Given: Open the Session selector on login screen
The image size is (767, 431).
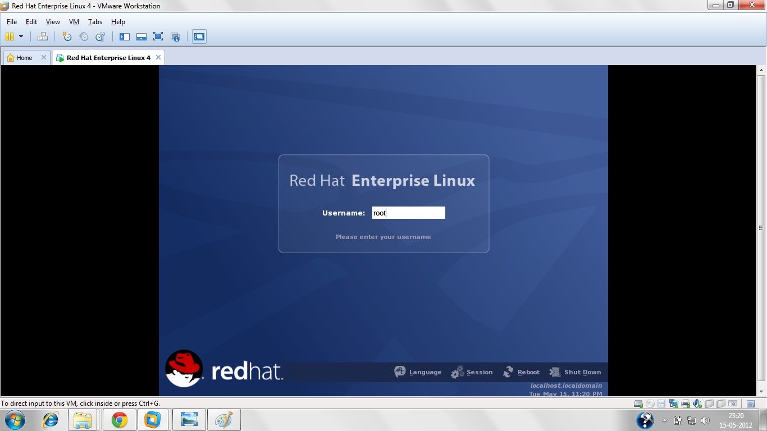Looking at the screenshot, I should (472, 372).
